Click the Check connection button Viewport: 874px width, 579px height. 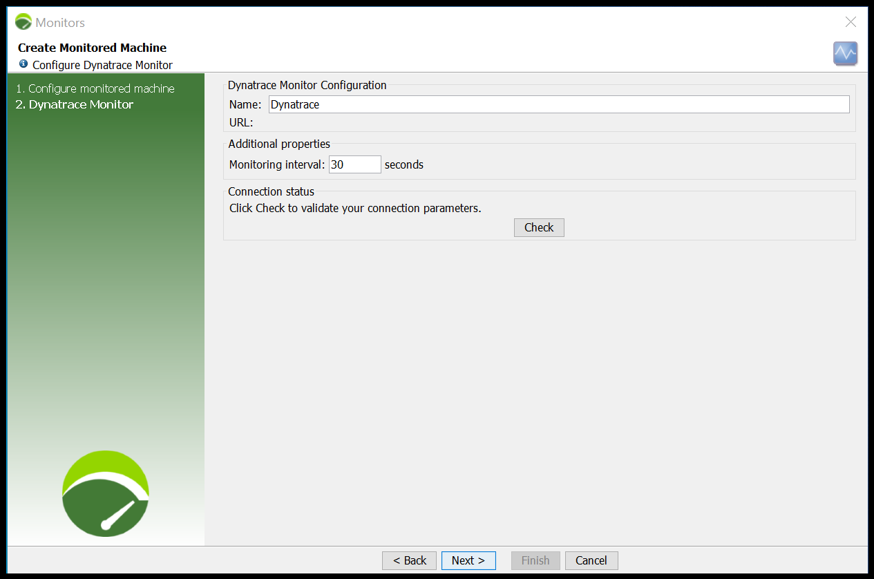539,227
